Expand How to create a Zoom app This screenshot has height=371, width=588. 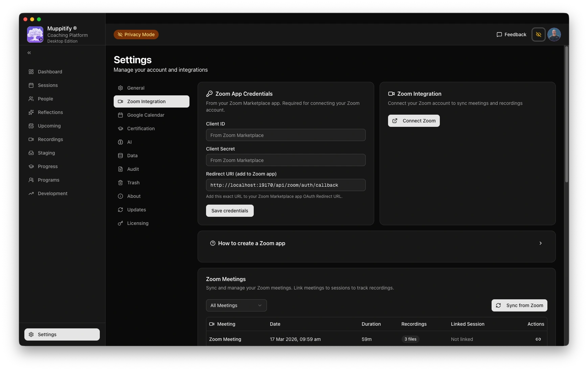click(x=376, y=244)
